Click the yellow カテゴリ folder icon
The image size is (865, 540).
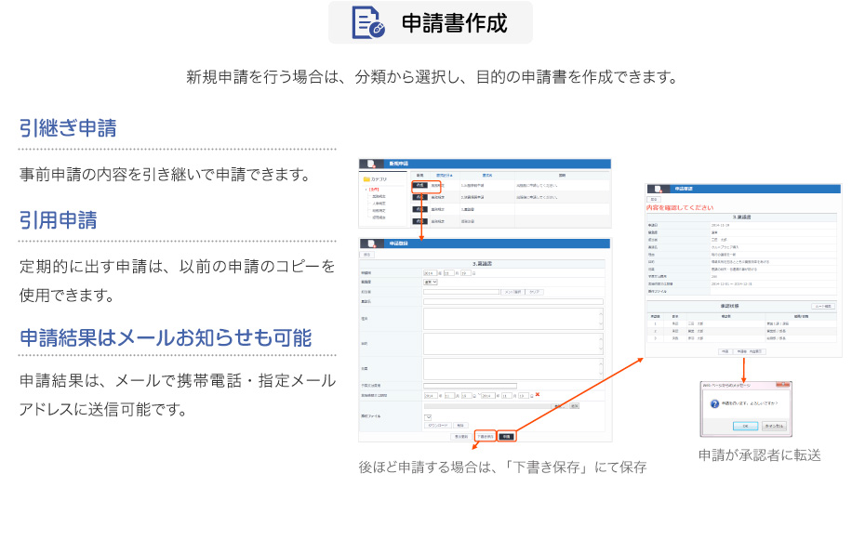point(366,178)
